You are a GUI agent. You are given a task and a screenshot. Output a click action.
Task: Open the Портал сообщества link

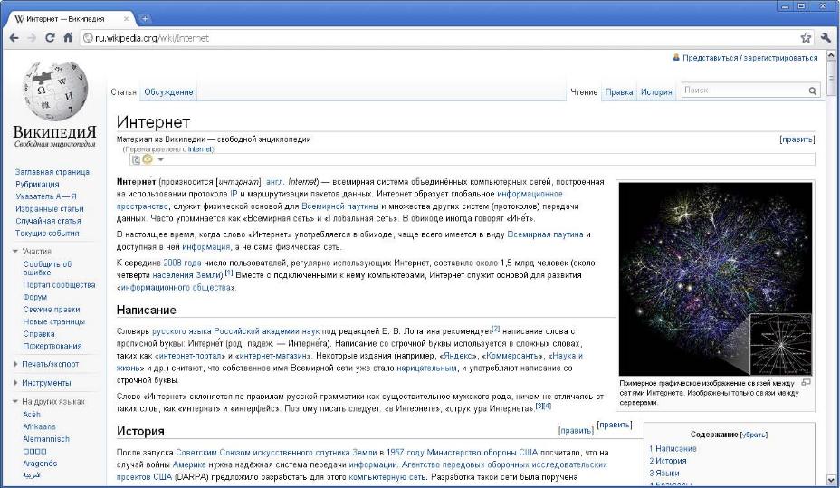[x=59, y=285]
